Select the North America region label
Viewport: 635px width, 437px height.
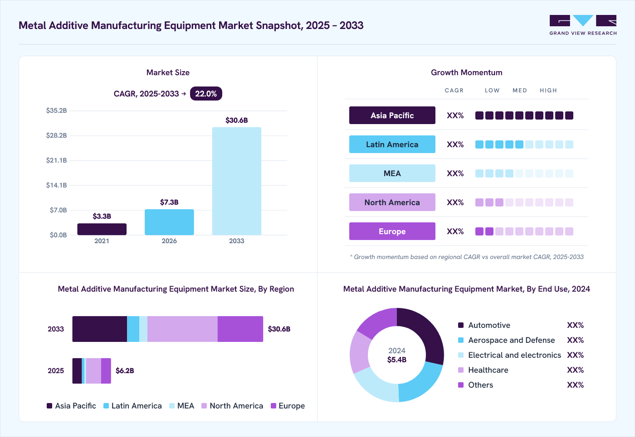click(x=392, y=202)
